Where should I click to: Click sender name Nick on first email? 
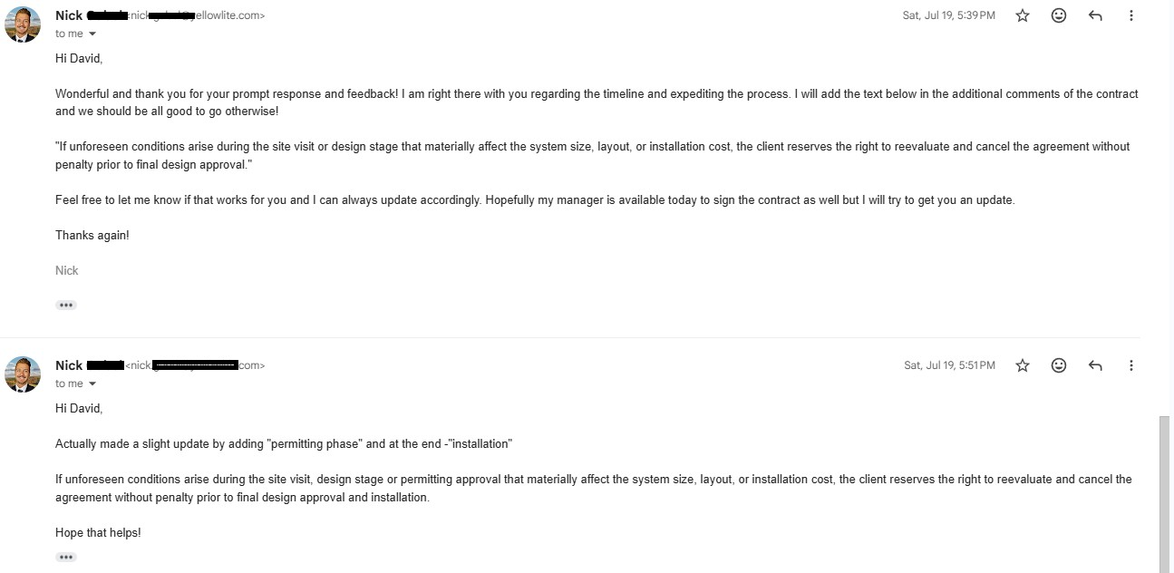click(69, 15)
